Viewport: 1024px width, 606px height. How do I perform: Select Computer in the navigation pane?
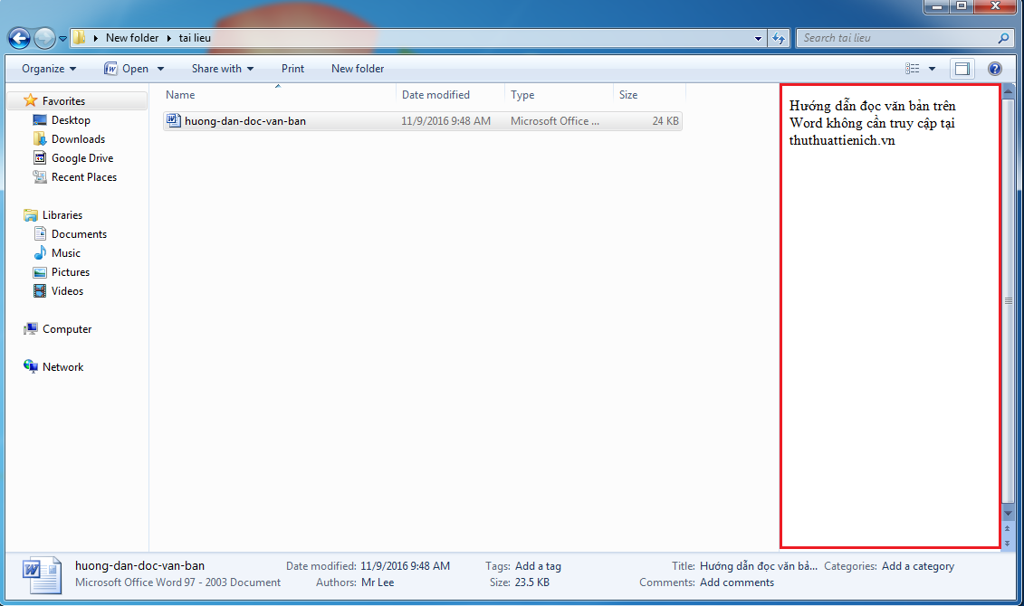coord(67,329)
